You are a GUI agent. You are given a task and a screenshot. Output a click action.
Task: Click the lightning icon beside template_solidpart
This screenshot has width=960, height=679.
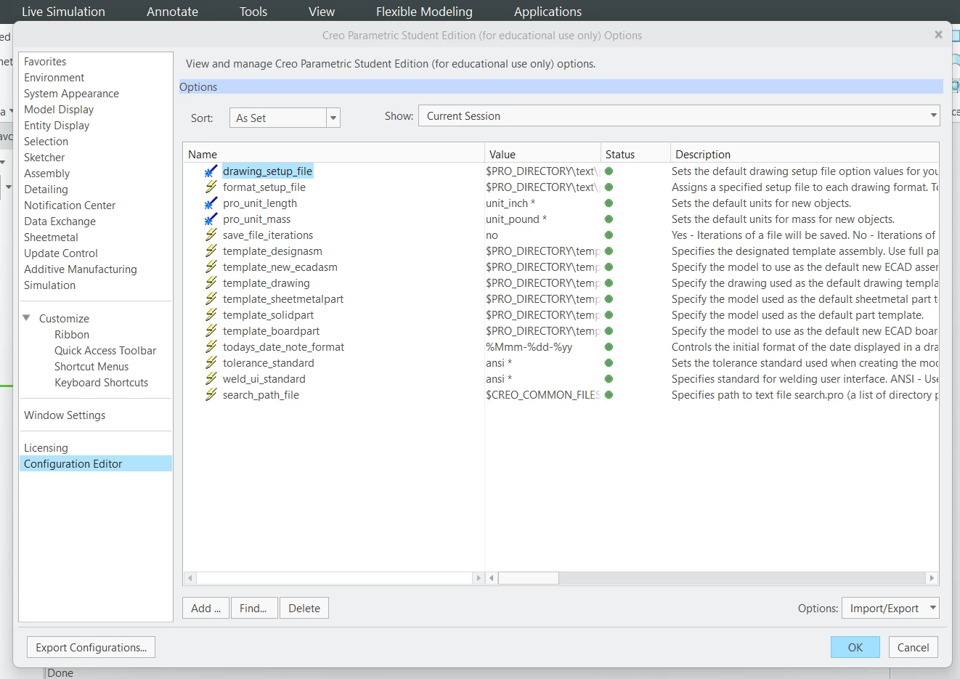(x=211, y=315)
